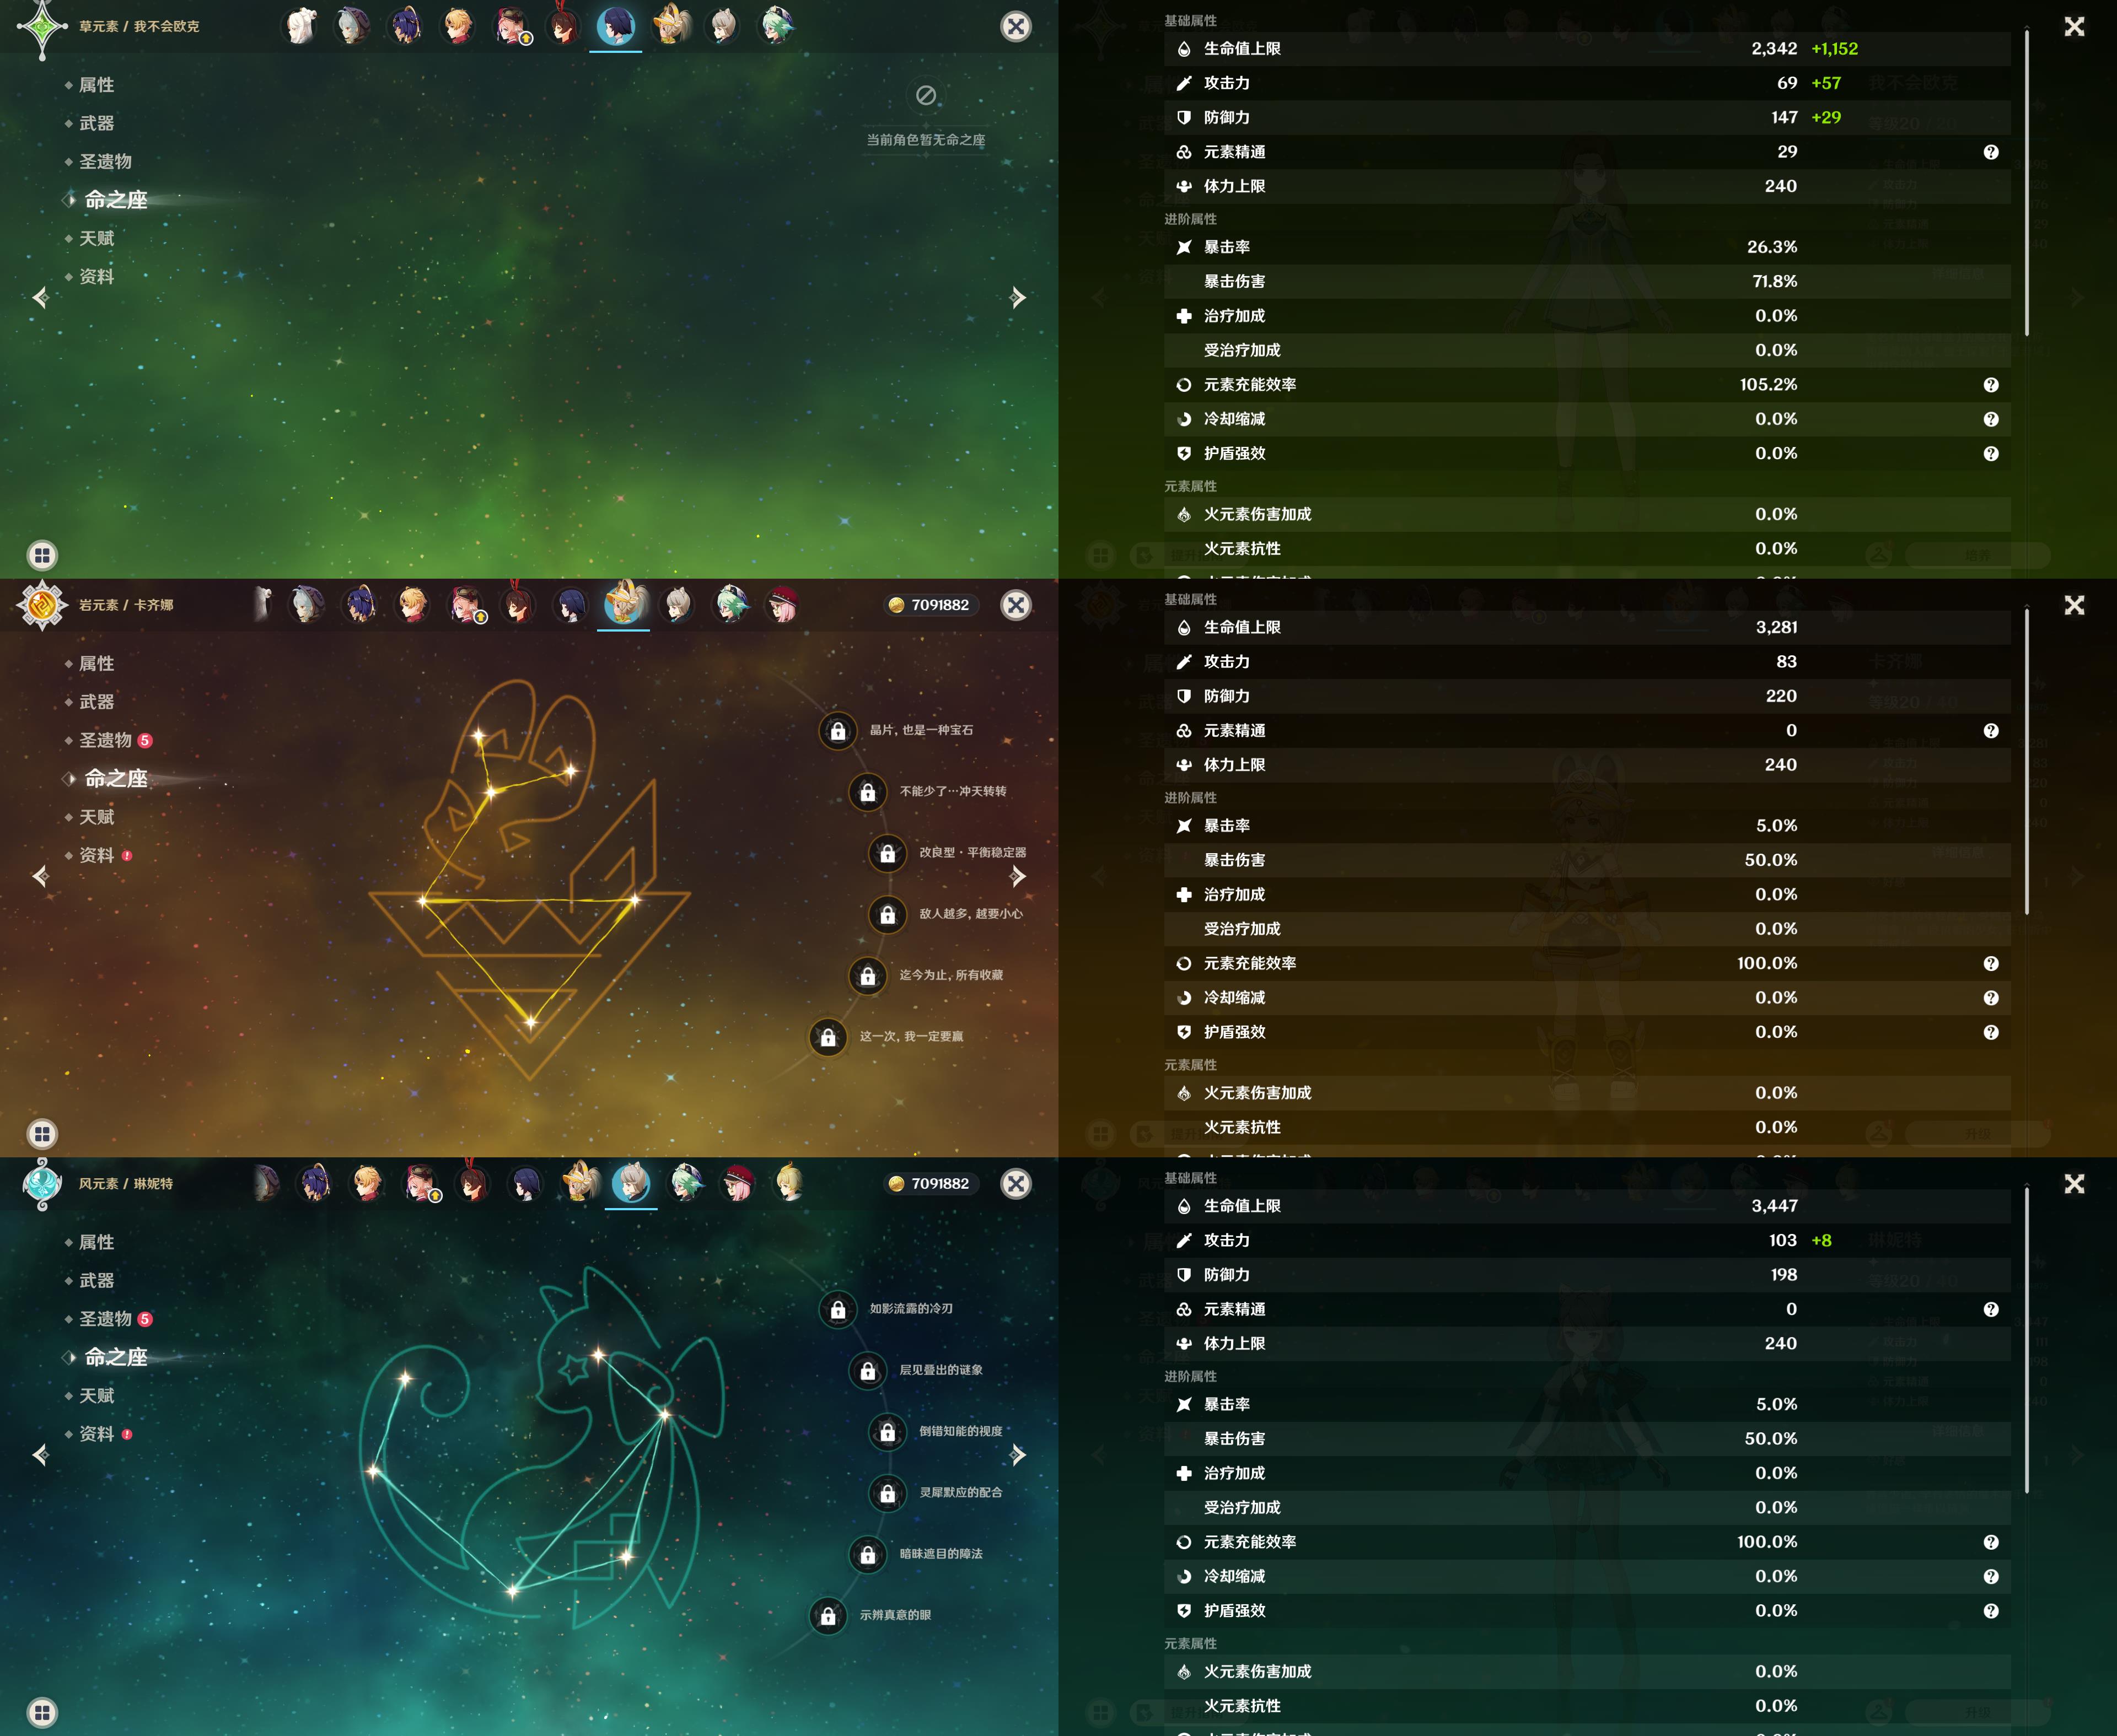
Task: Click the lock icon beside 倒错知能的视度
Action: [x=888, y=1432]
